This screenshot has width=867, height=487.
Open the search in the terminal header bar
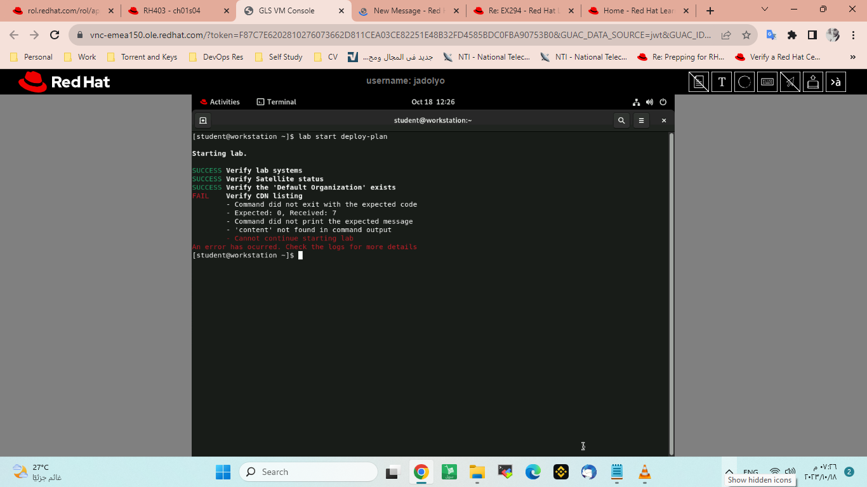click(x=621, y=120)
